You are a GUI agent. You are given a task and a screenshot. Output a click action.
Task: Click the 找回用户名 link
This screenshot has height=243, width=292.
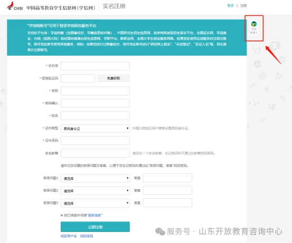pos(69,236)
